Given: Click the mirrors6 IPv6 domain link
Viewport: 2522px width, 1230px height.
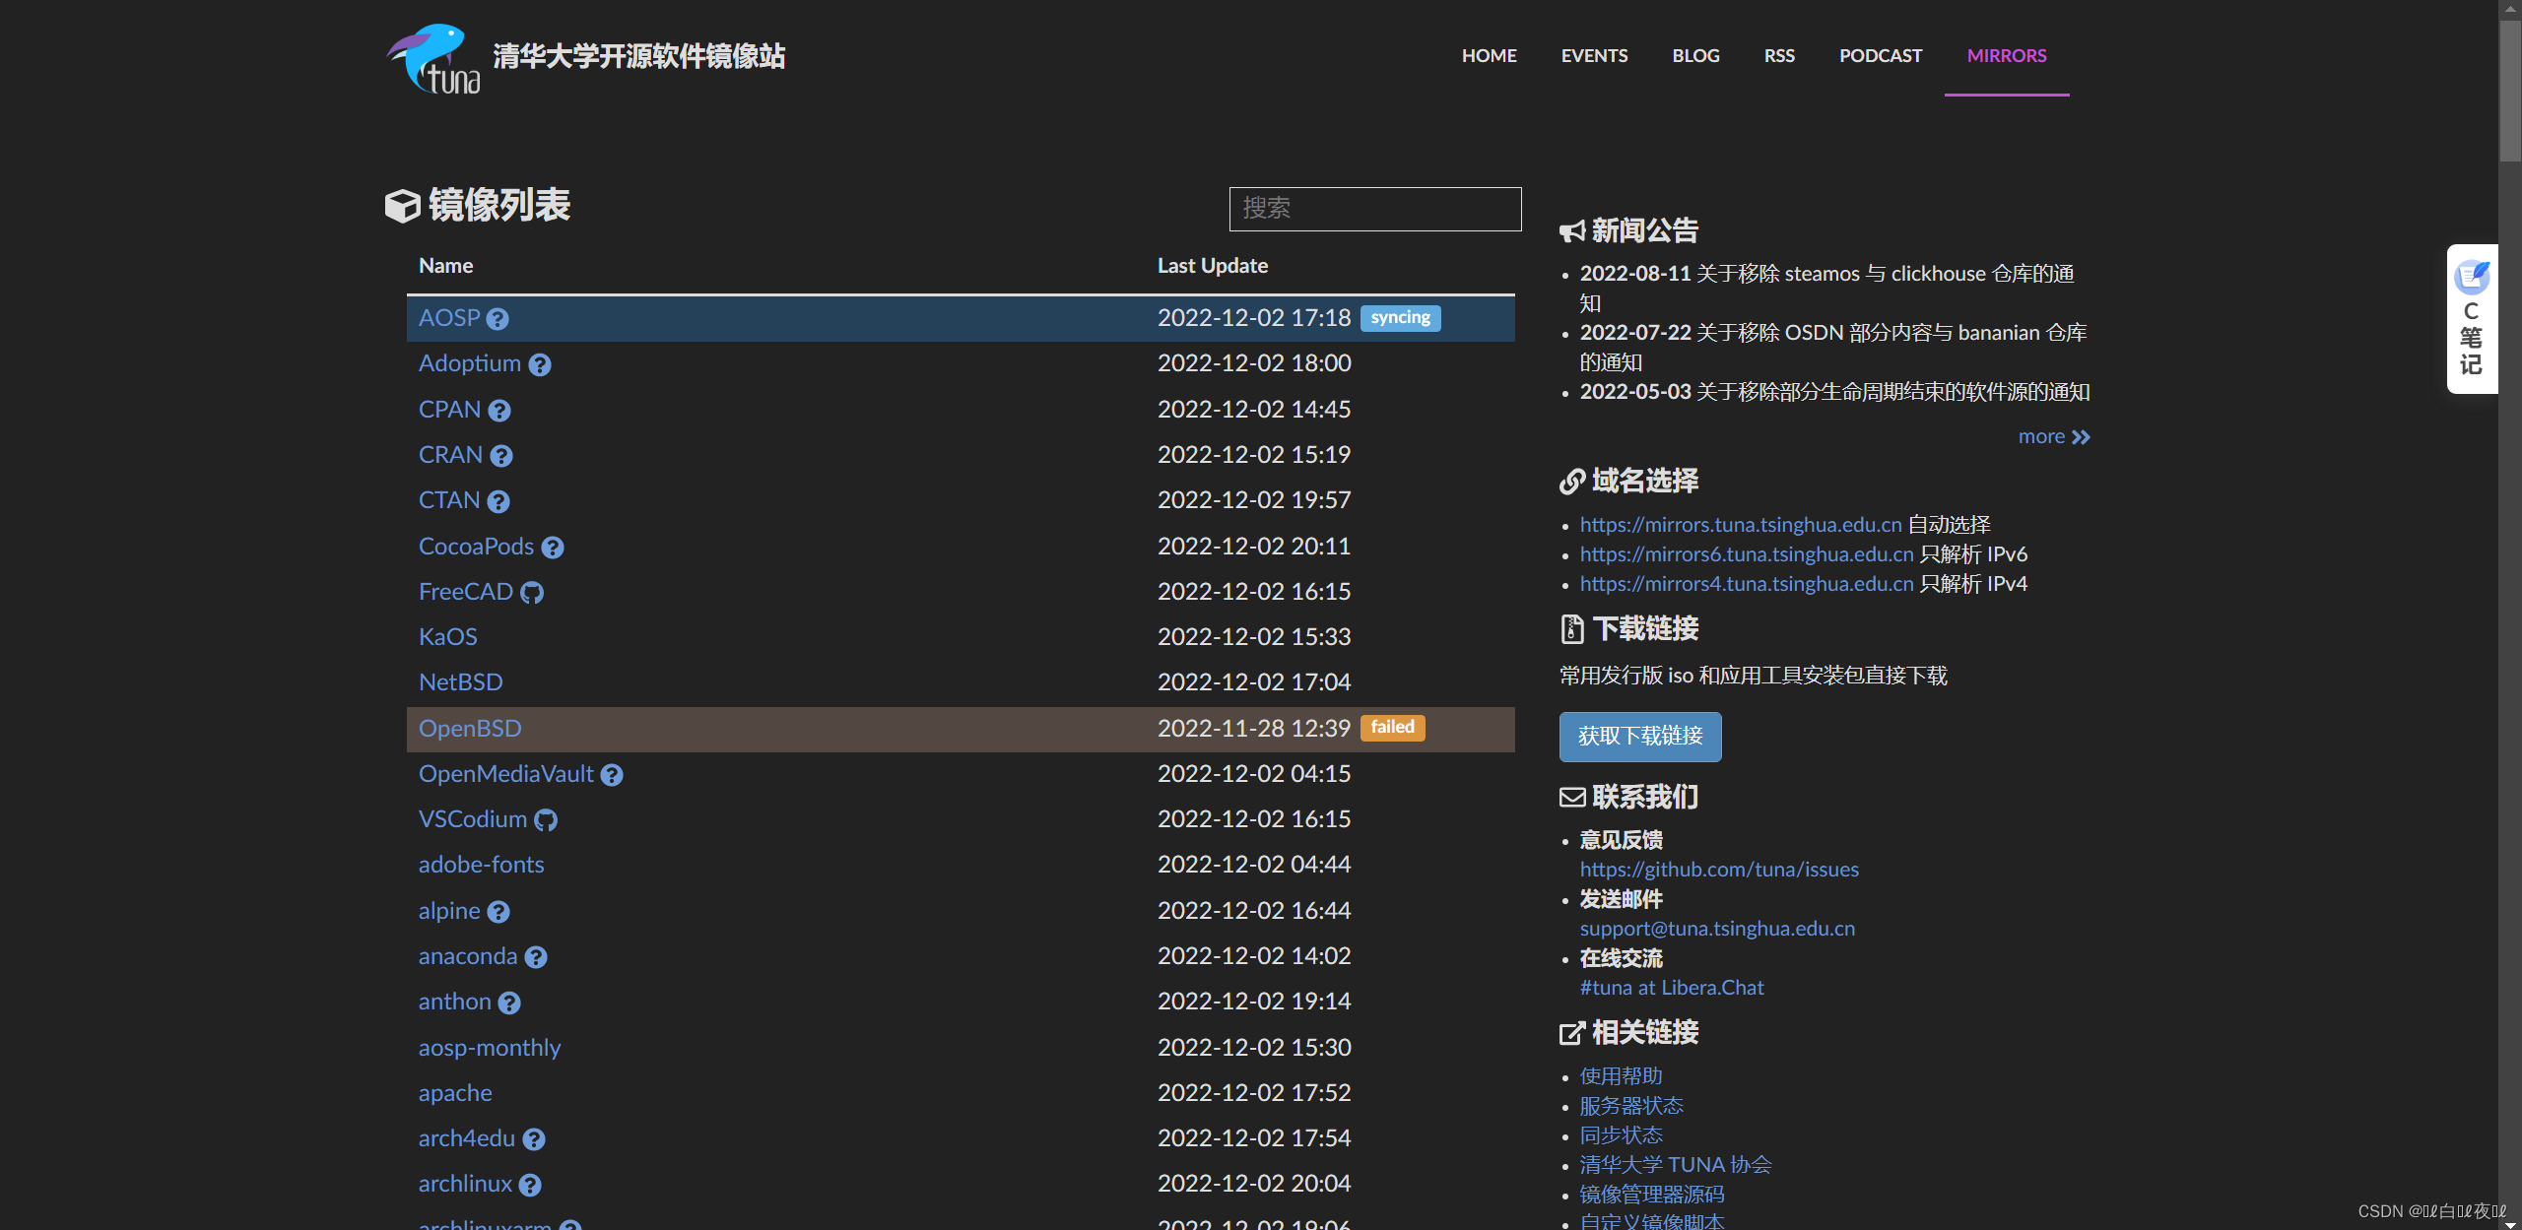Looking at the screenshot, I should coord(1746,554).
